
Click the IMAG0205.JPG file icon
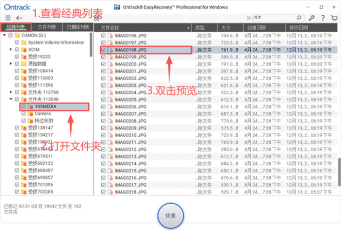[x=110, y=99]
